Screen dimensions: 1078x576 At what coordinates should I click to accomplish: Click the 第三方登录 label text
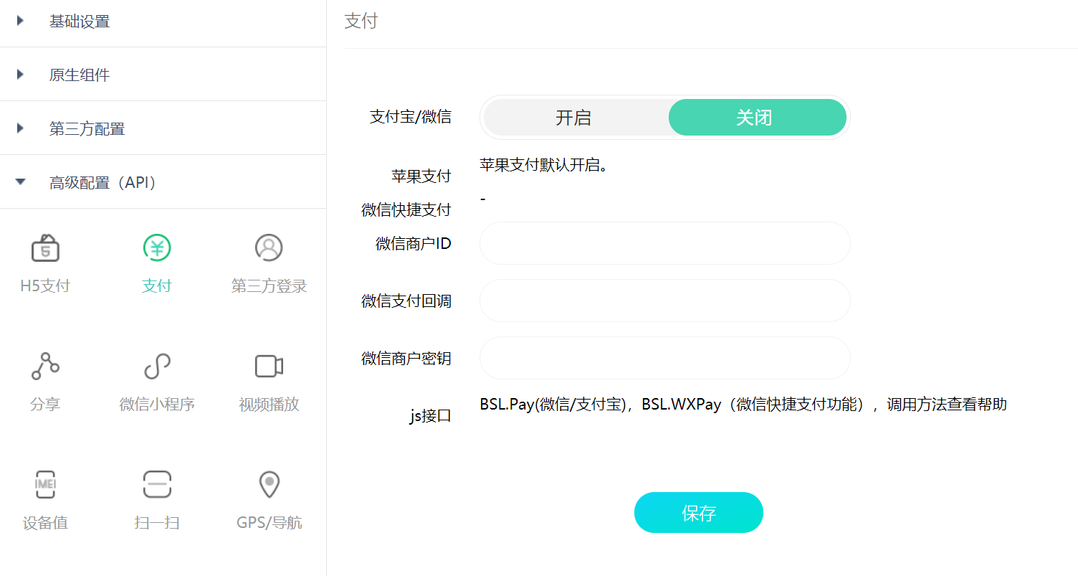[269, 286]
